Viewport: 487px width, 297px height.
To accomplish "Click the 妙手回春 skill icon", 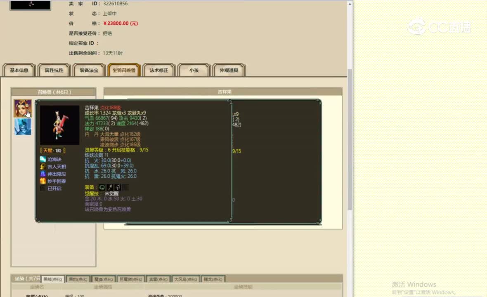I will click(43, 181).
